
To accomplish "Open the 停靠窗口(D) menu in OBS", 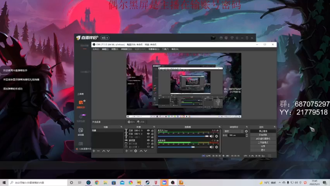I will 126,49.
